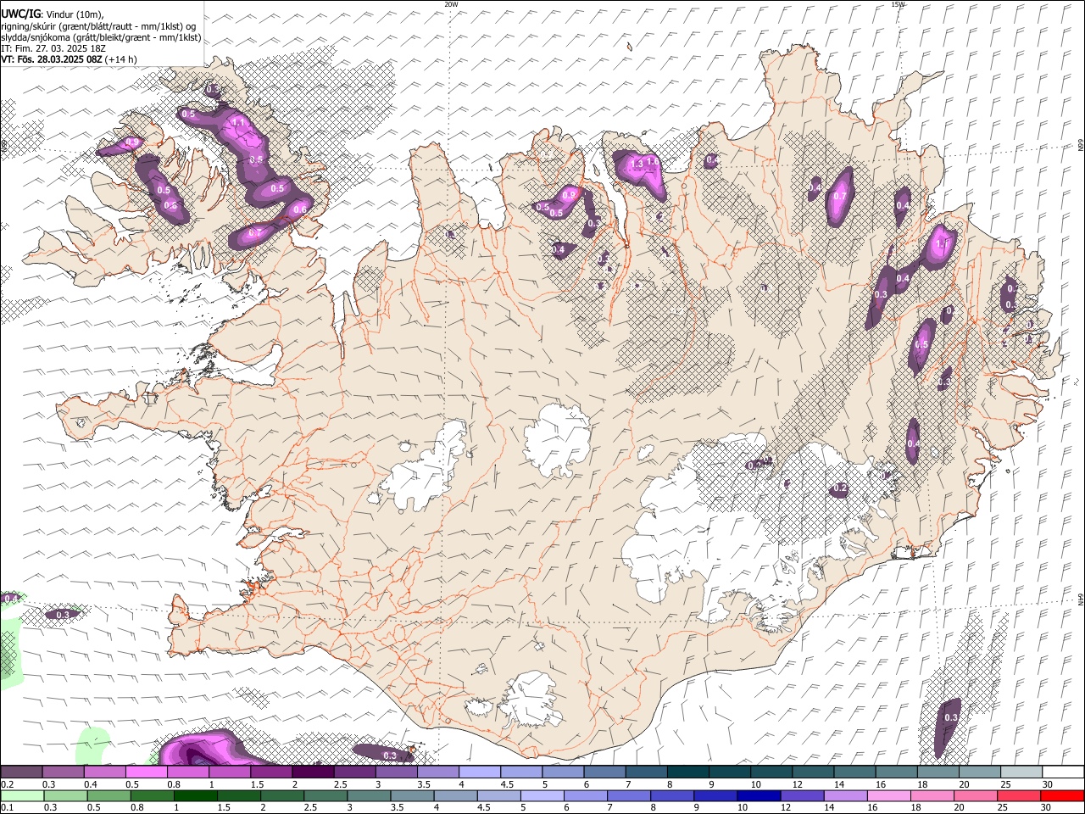Select the lower legend swatch starting at 20

click(975, 796)
